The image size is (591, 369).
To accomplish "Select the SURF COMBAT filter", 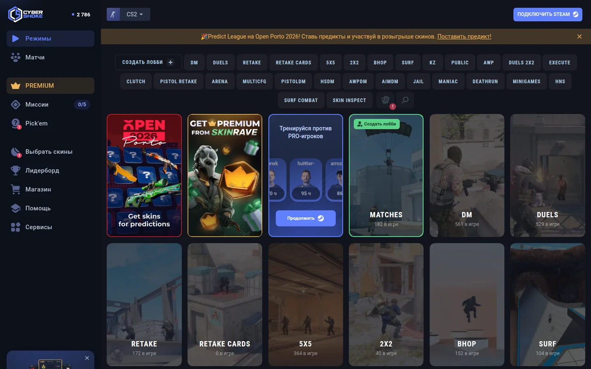I will tap(301, 100).
